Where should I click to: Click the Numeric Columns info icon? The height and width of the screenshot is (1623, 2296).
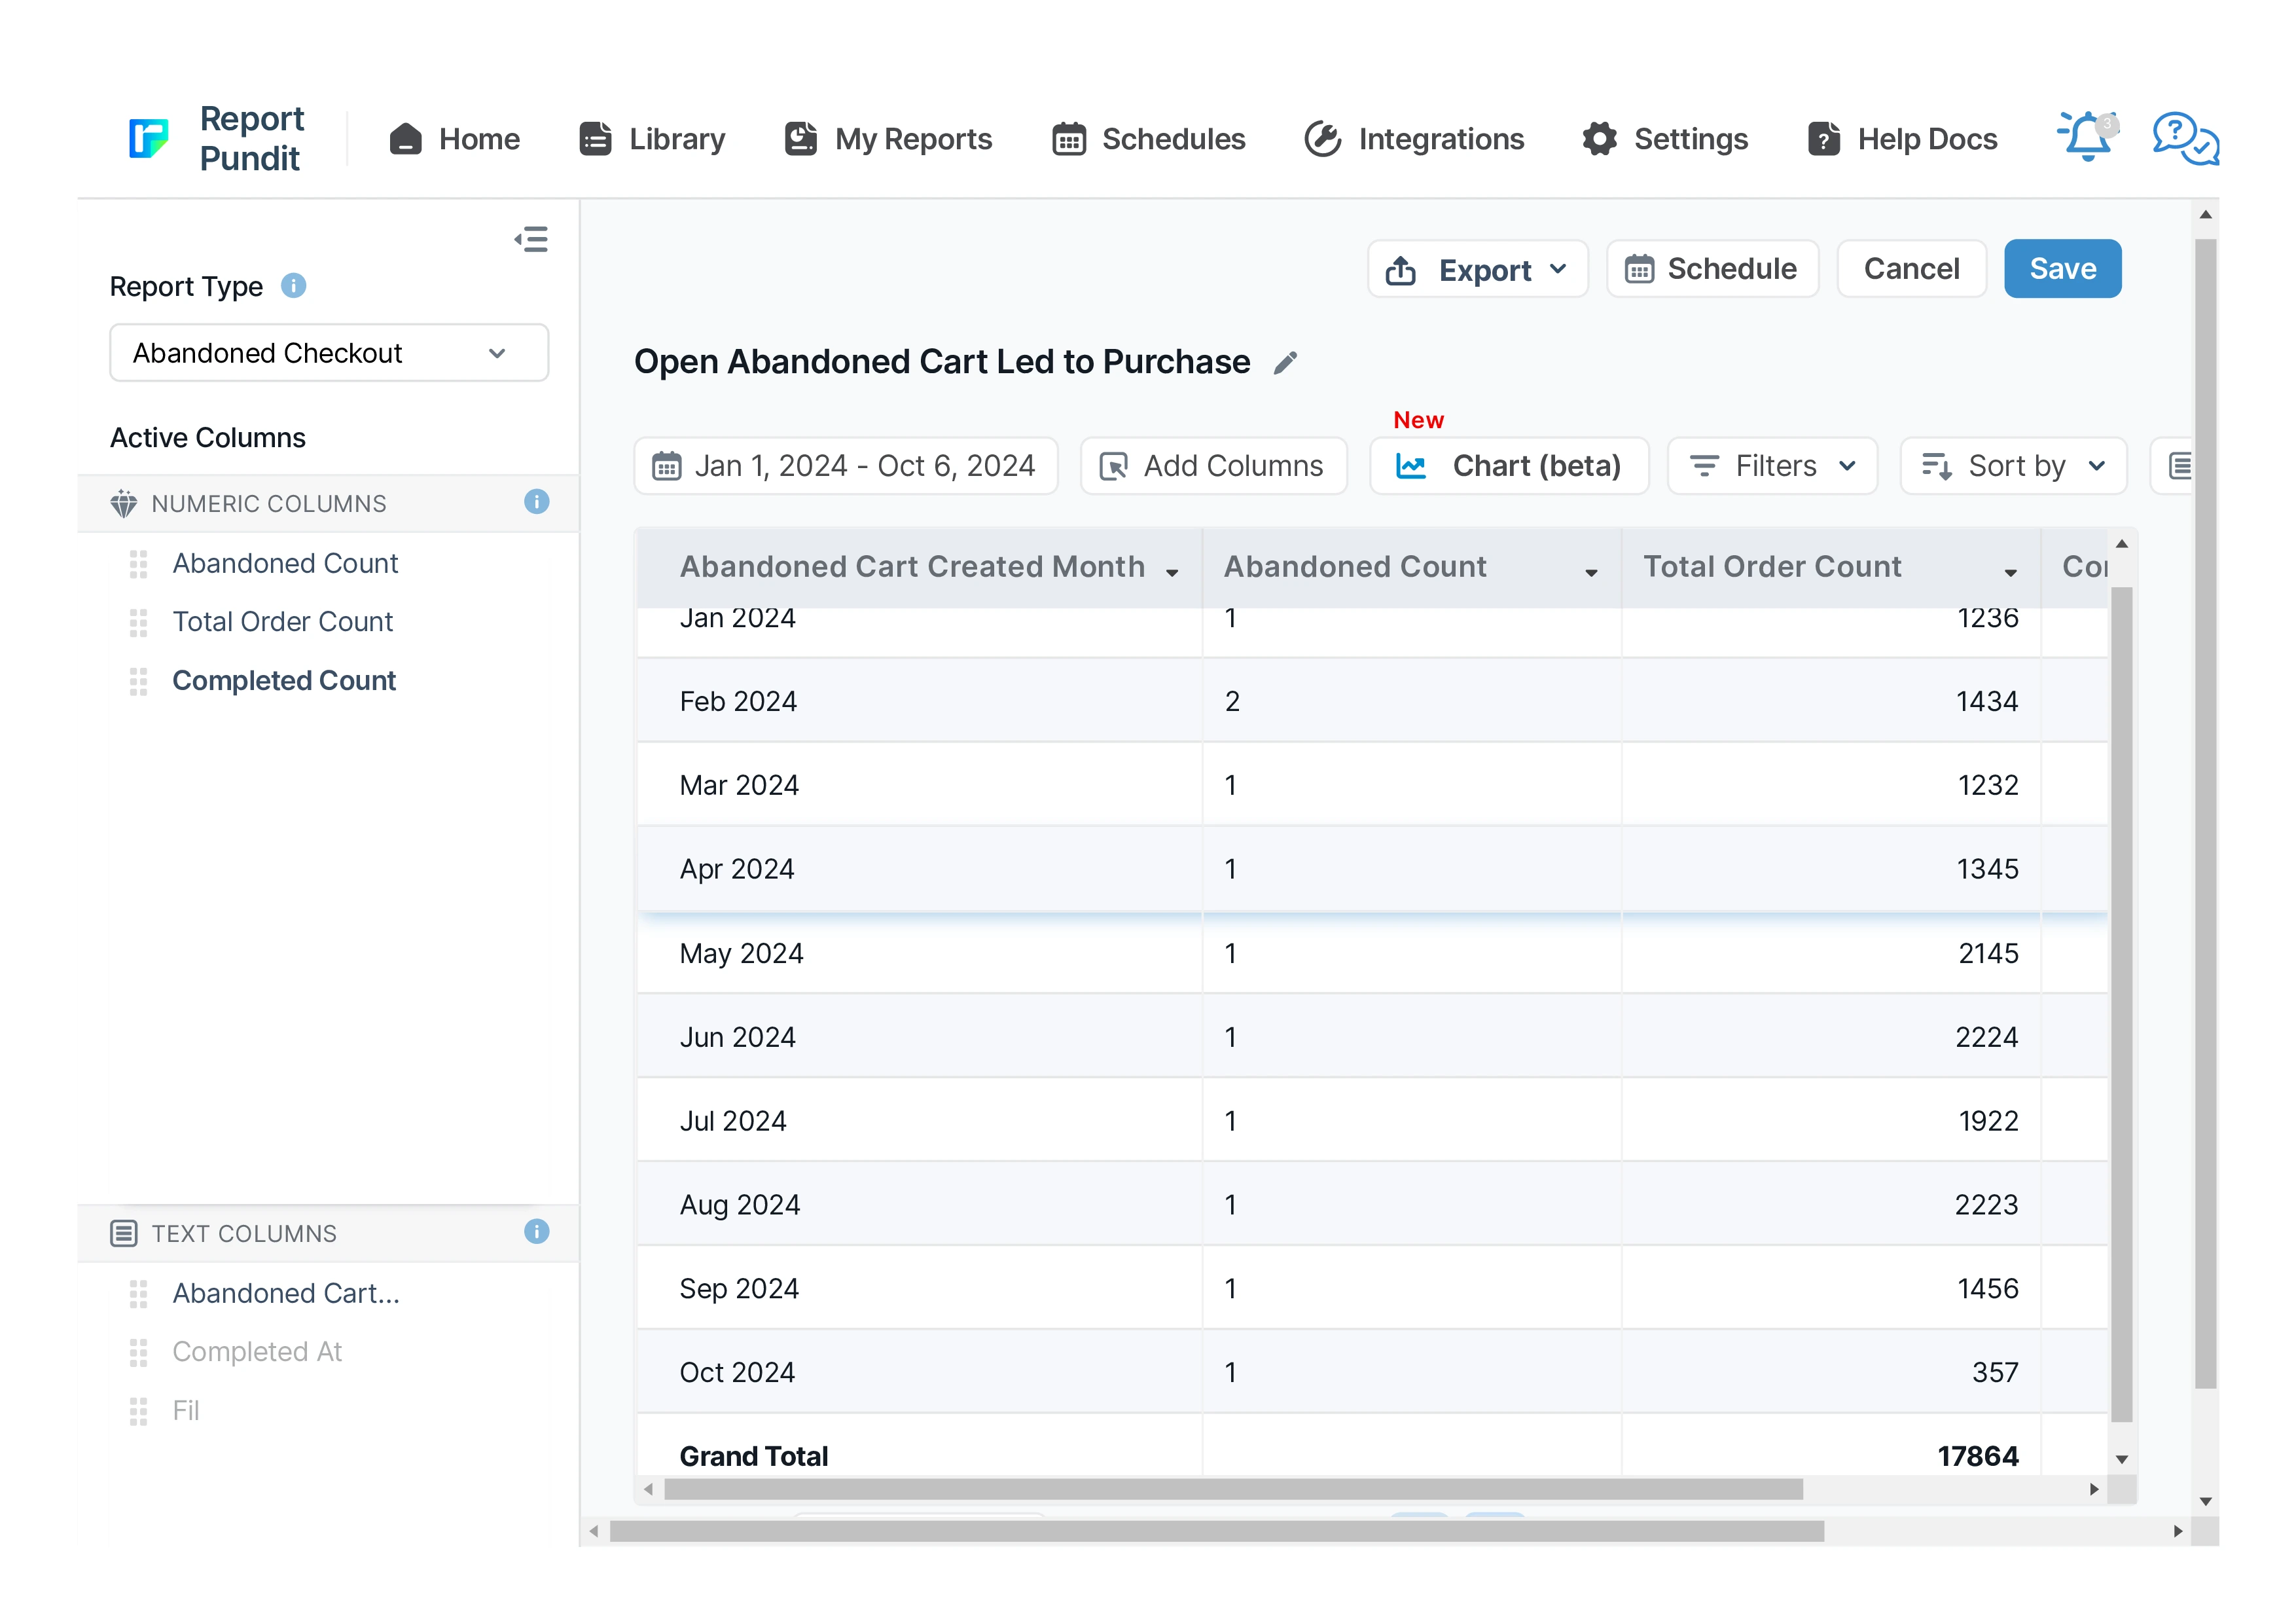(x=536, y=502)
